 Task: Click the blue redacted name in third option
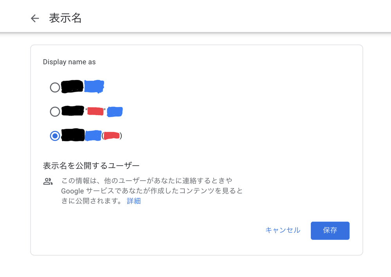pos(93,136)
